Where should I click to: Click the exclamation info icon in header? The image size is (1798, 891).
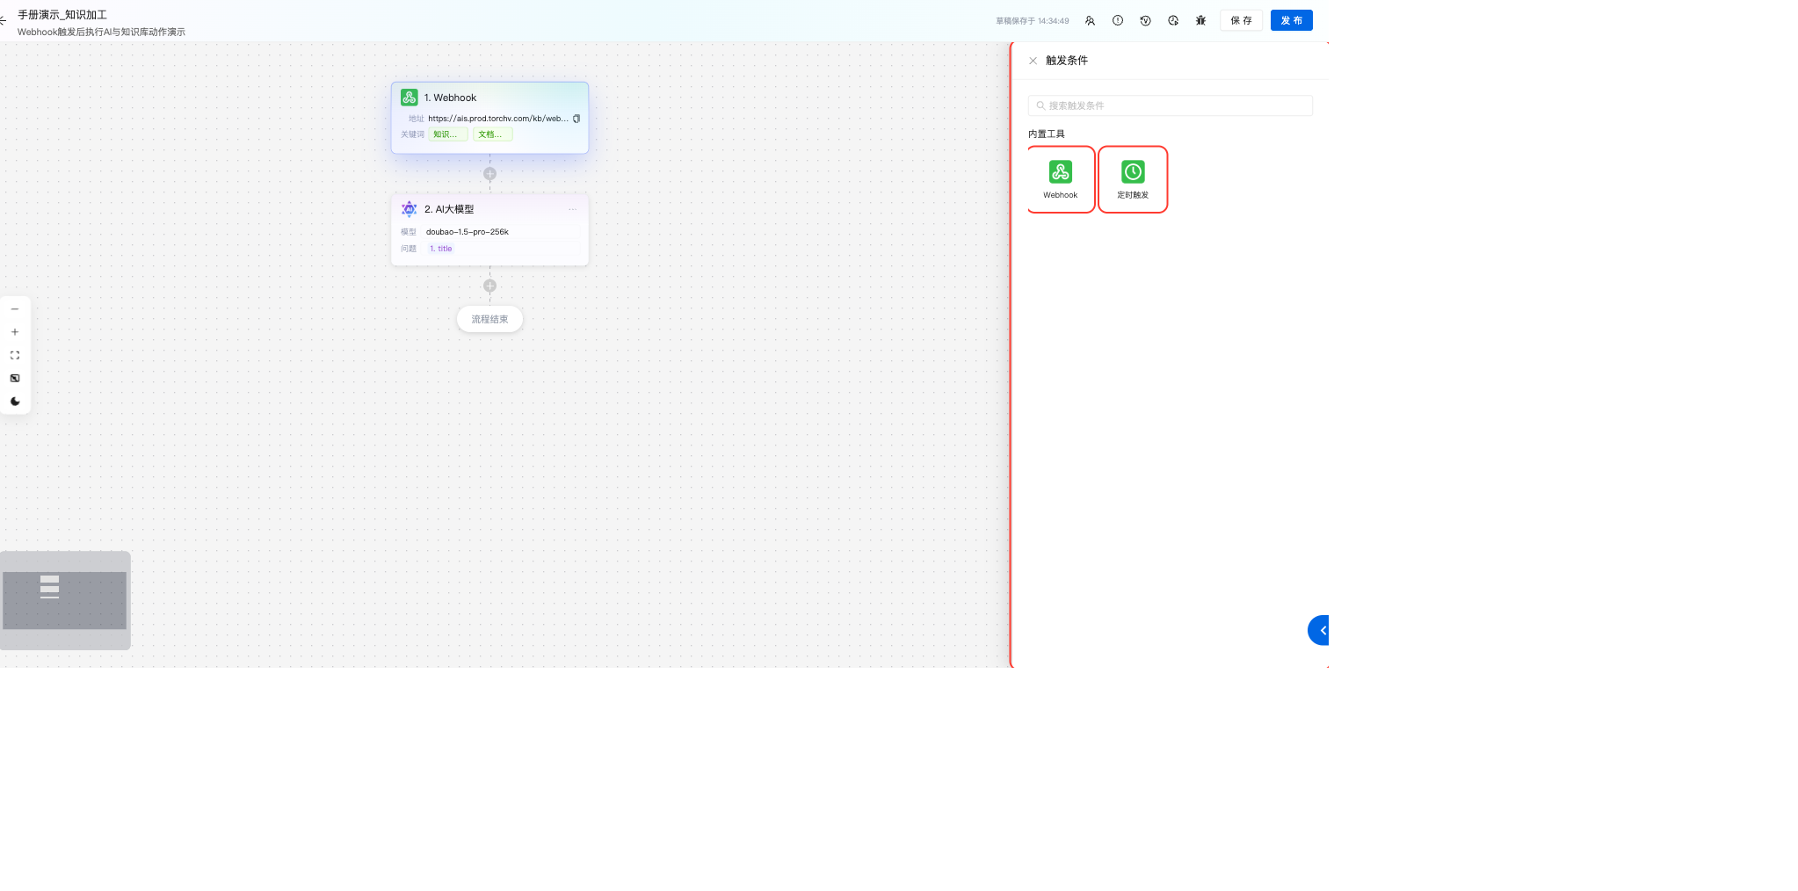[1117, 20]
